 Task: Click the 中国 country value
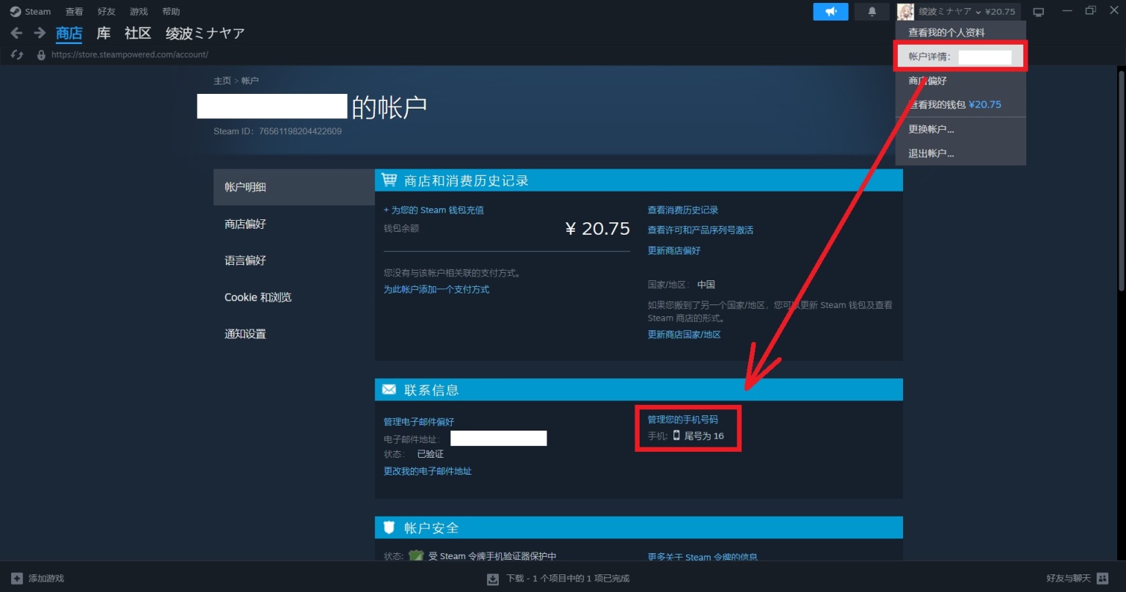click(x=706, y=285)
